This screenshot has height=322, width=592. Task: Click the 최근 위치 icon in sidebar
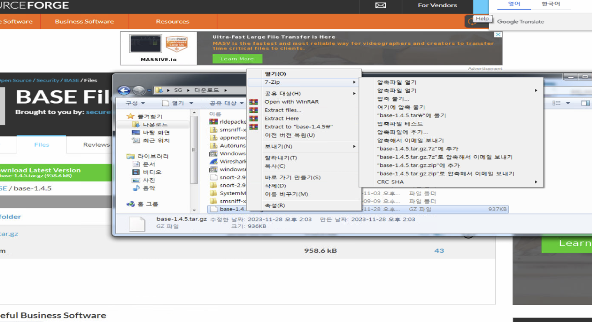coord(136,140)
